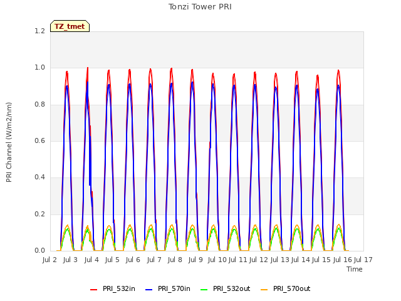Click the 1.2 y-axis tick label

(x=39, y=31)
